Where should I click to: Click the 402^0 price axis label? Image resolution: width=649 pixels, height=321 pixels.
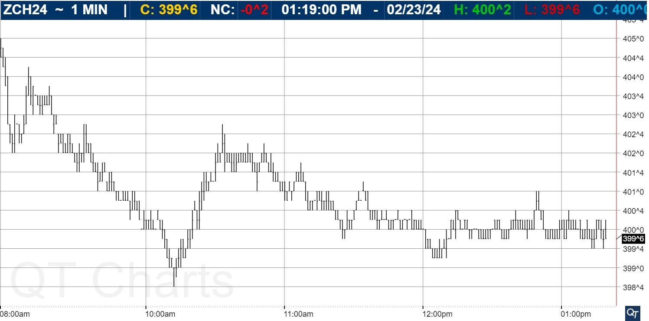(x=633, y=154)
